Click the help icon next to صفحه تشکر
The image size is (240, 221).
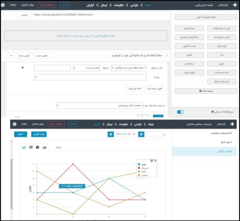pos(200,91)
